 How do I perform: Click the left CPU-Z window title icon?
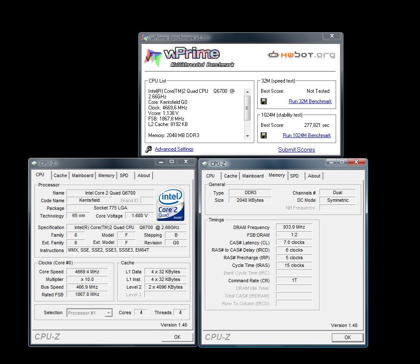click(35, 163)
